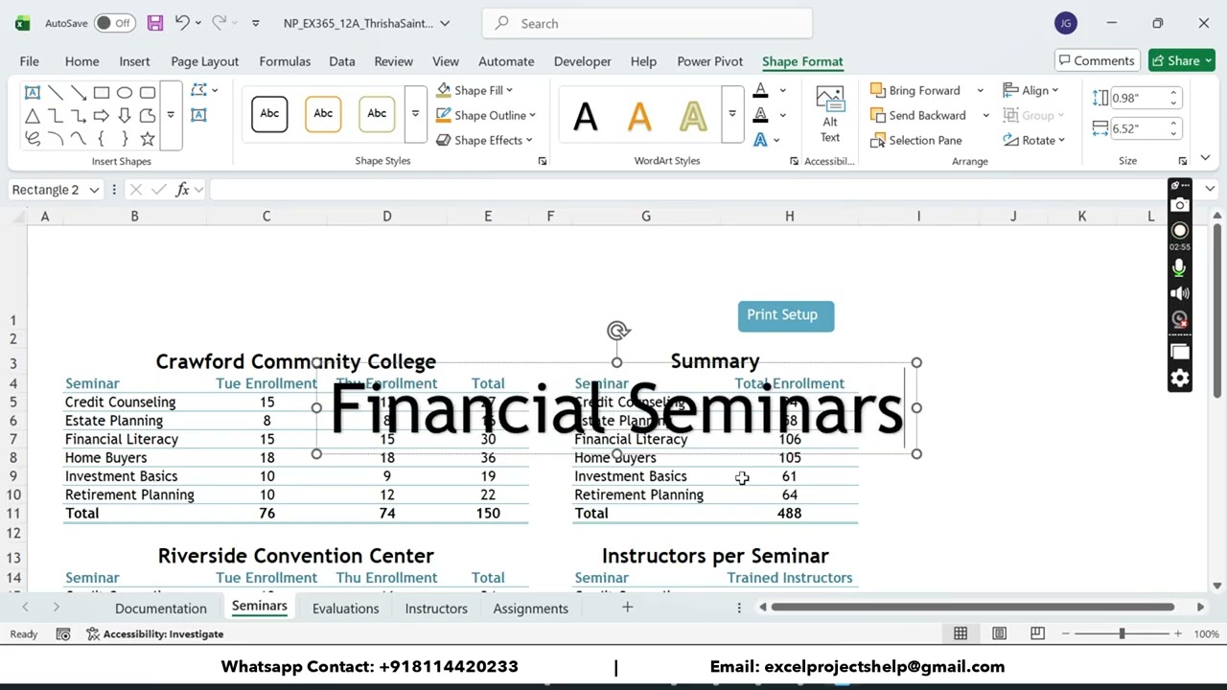Image resolution: width=1227 pixels, height=690 pixels.
Task: Click the horizontal scrollbar thumb
Action: (972, 607)
